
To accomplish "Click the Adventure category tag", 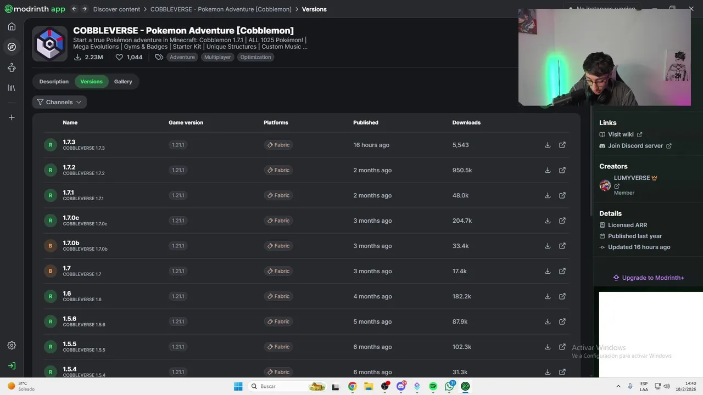I will (x=182, y=57).
